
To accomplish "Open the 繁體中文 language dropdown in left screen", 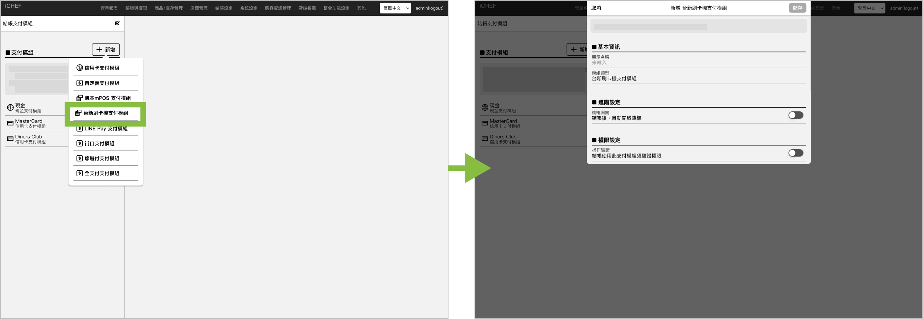I will pyautogui.click(x=395, y=8).
